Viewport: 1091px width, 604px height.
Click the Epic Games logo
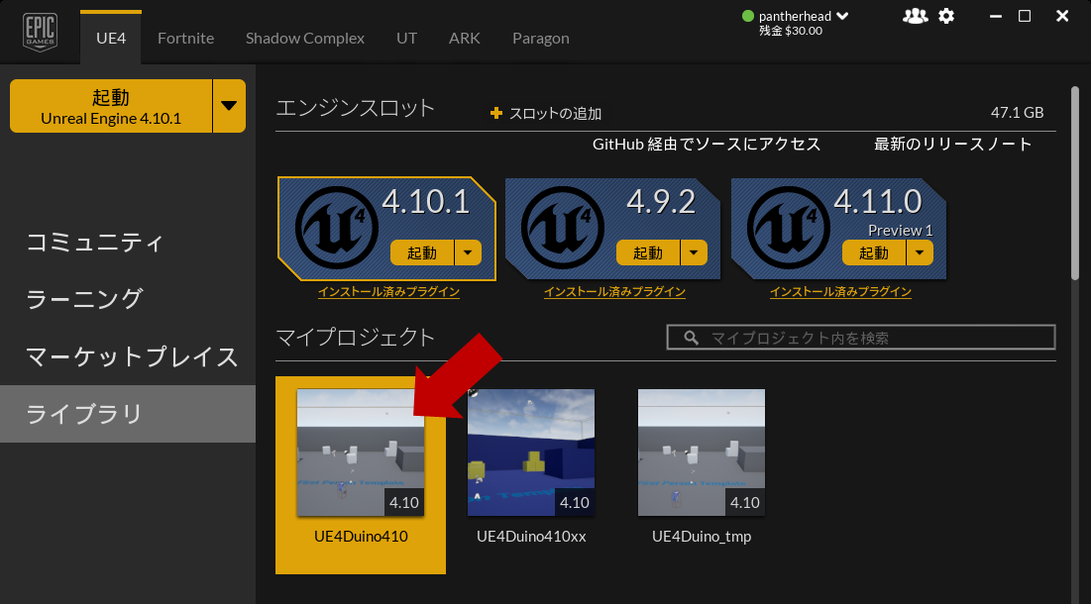pos(40,32)
